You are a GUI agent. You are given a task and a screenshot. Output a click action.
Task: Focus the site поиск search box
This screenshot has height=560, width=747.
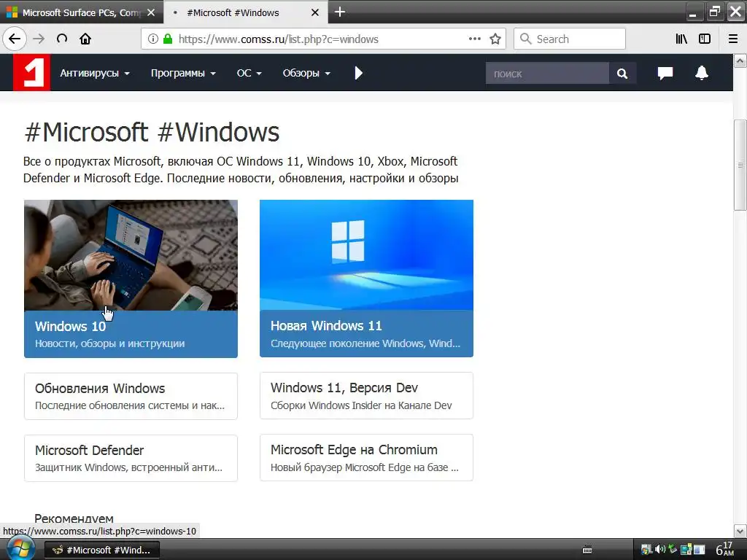pos(547,74)
